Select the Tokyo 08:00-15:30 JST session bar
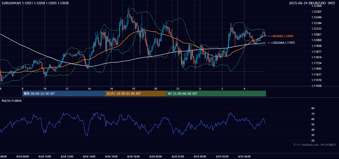Screen dimensions: 339x159 click(64, 94)
